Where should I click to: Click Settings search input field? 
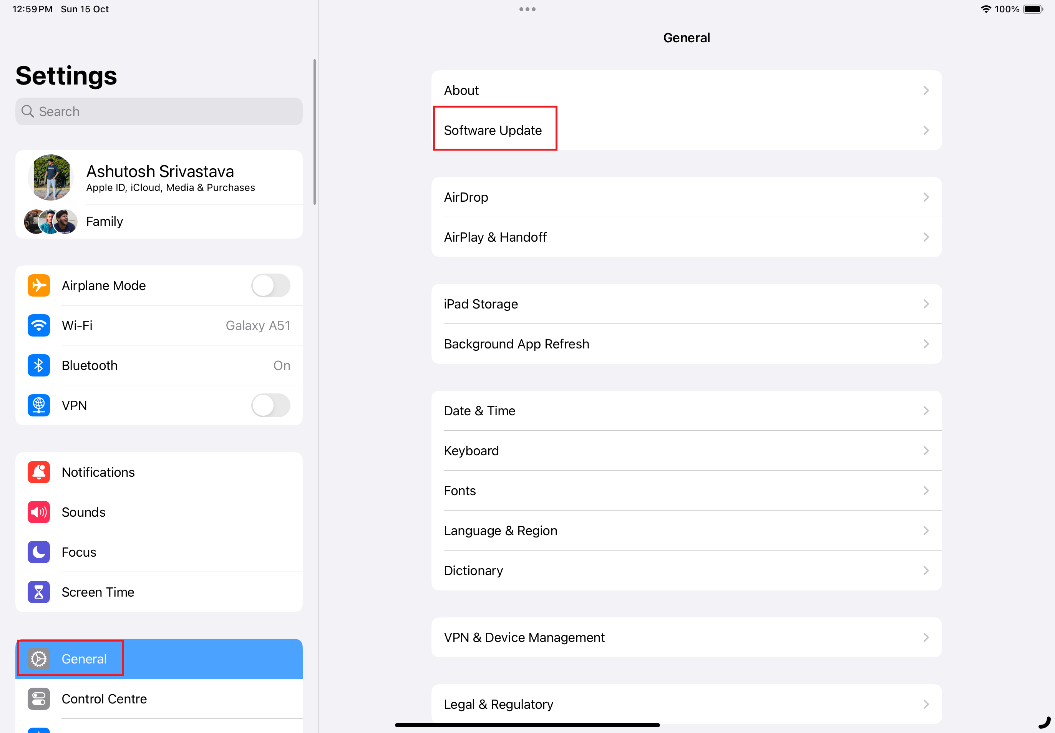pyautogui.click(x=159, y=111)
